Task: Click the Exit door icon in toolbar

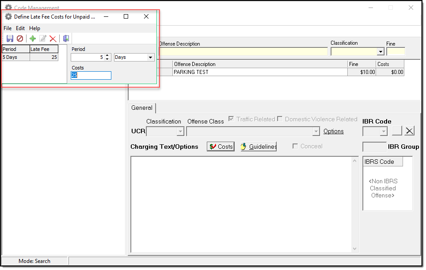Action: [66, 39]
